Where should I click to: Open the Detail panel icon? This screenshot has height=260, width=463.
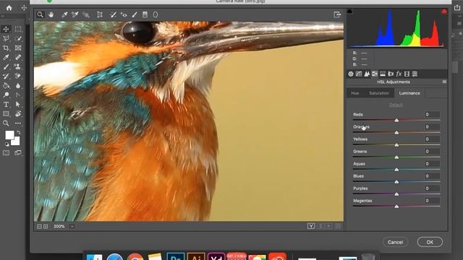coord(367,74)
